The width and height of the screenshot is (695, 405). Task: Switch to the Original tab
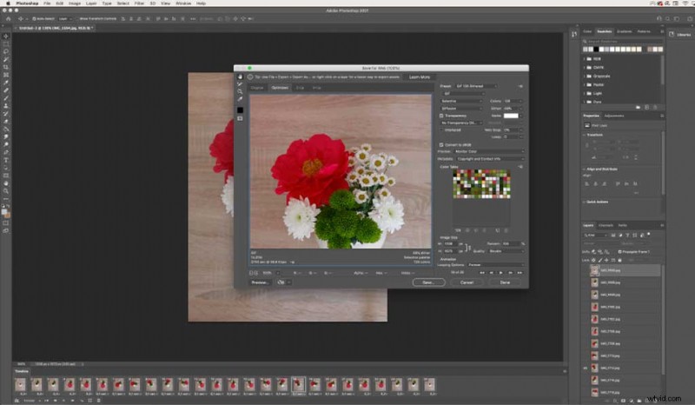[257, 88]
